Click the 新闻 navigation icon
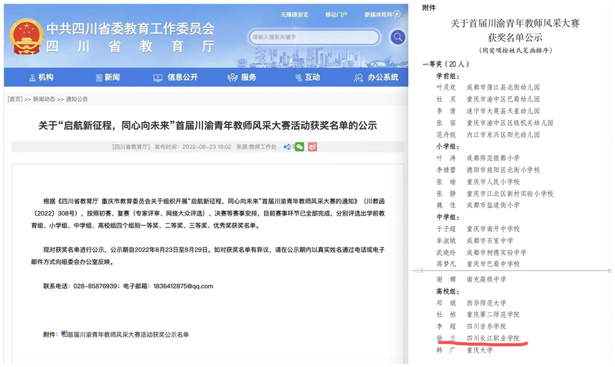 99,78
